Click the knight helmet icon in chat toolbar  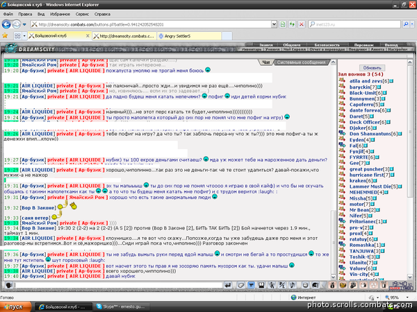316,285
